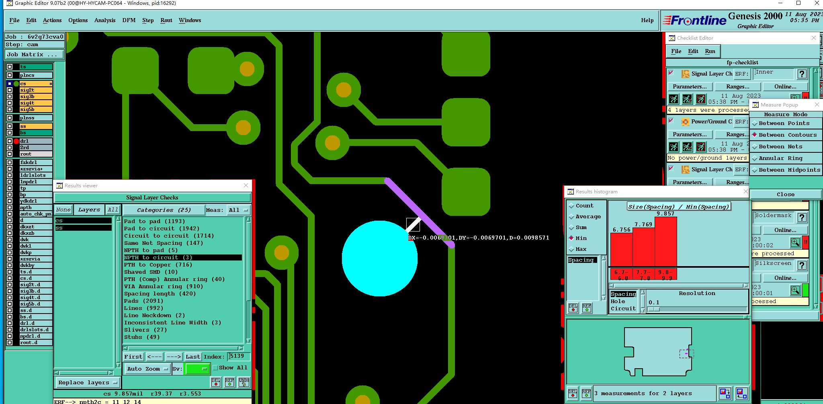Click second run icon under Power/Ground Check
Viewport: 823px width, 404px height.
(x=688, y=147)
